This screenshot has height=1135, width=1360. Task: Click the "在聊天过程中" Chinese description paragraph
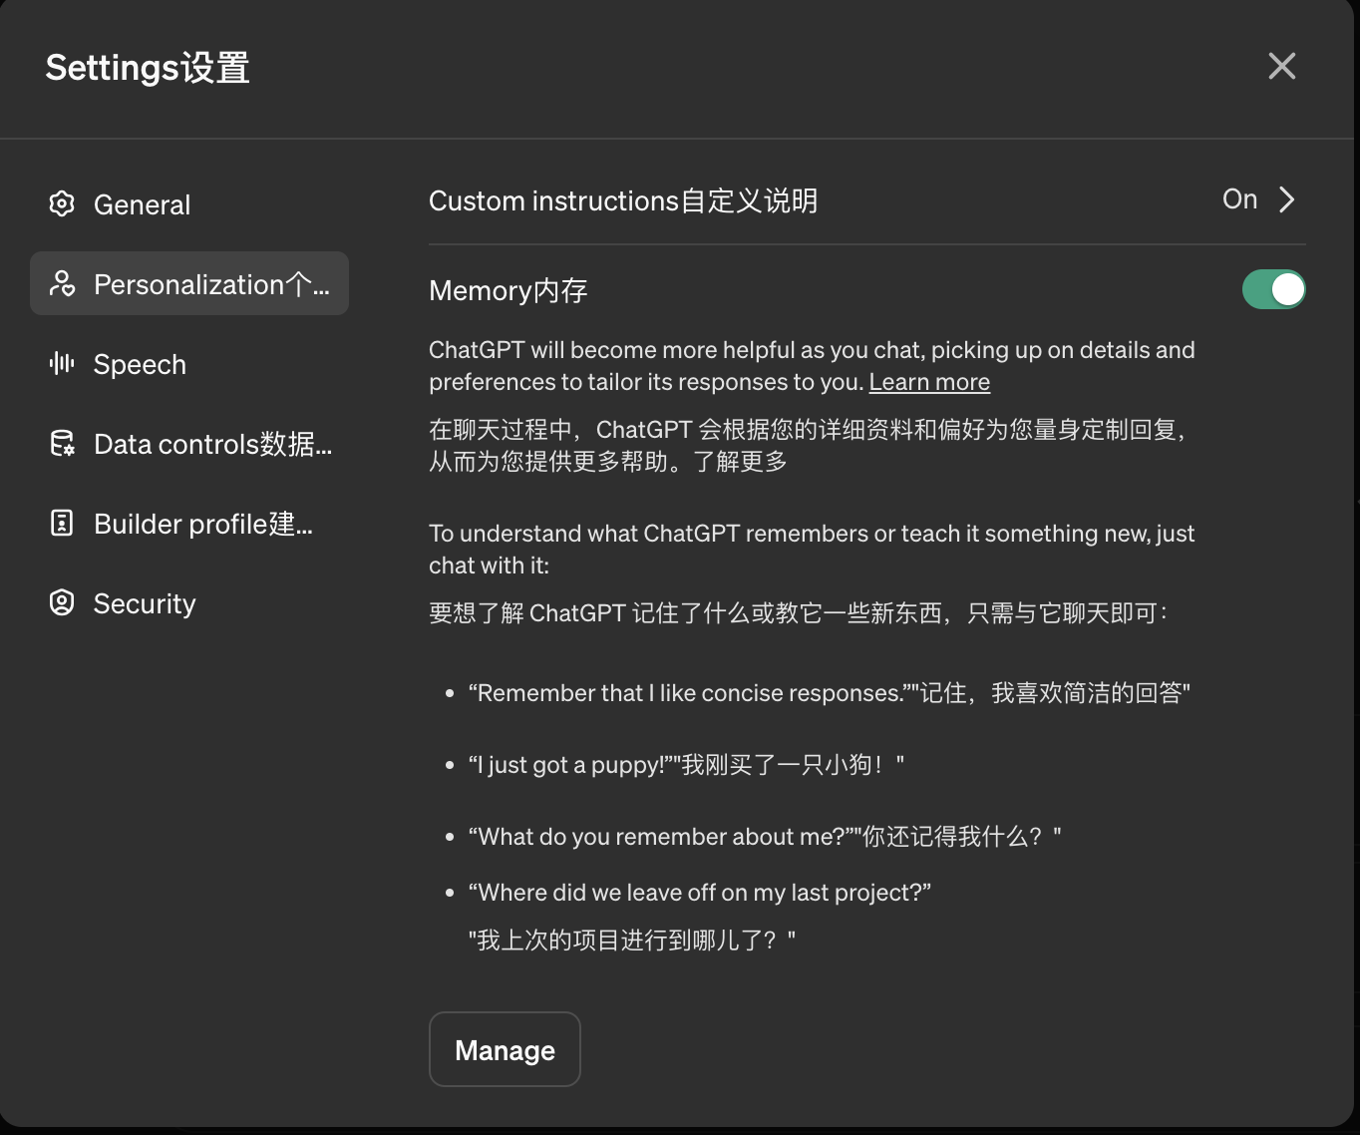point(808,445)
